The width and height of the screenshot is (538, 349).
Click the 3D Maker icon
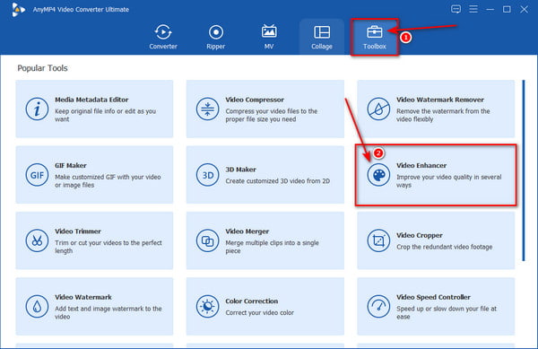[207, 175]
